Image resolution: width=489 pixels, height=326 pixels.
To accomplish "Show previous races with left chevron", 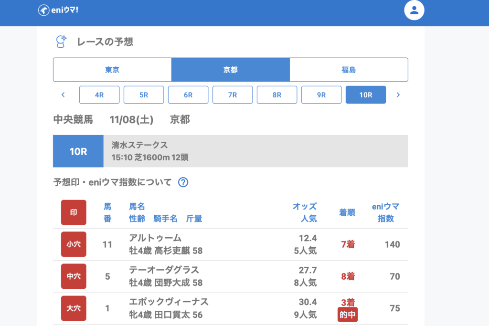I will point(63,95).
